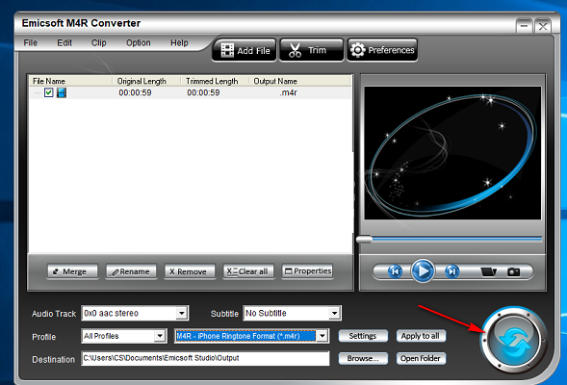
Task: Open Preferences with the gear icon
Action: (x=382, y=50)
